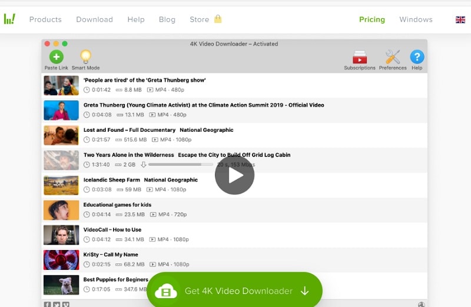Select the Icelandic Sheep Farm thumbnail
Image resolution: width=471 pixels, height=307 pixels.
pos(61,185)
